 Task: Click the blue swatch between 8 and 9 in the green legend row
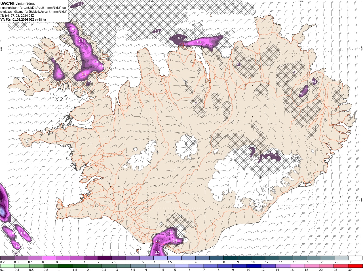225,266
